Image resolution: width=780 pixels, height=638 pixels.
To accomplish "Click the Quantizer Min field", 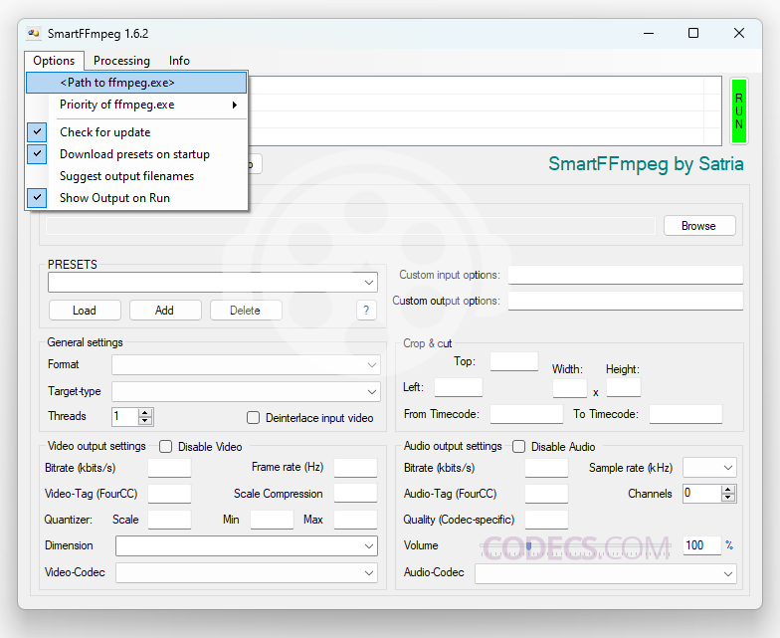I will click(x=272, y=520).
